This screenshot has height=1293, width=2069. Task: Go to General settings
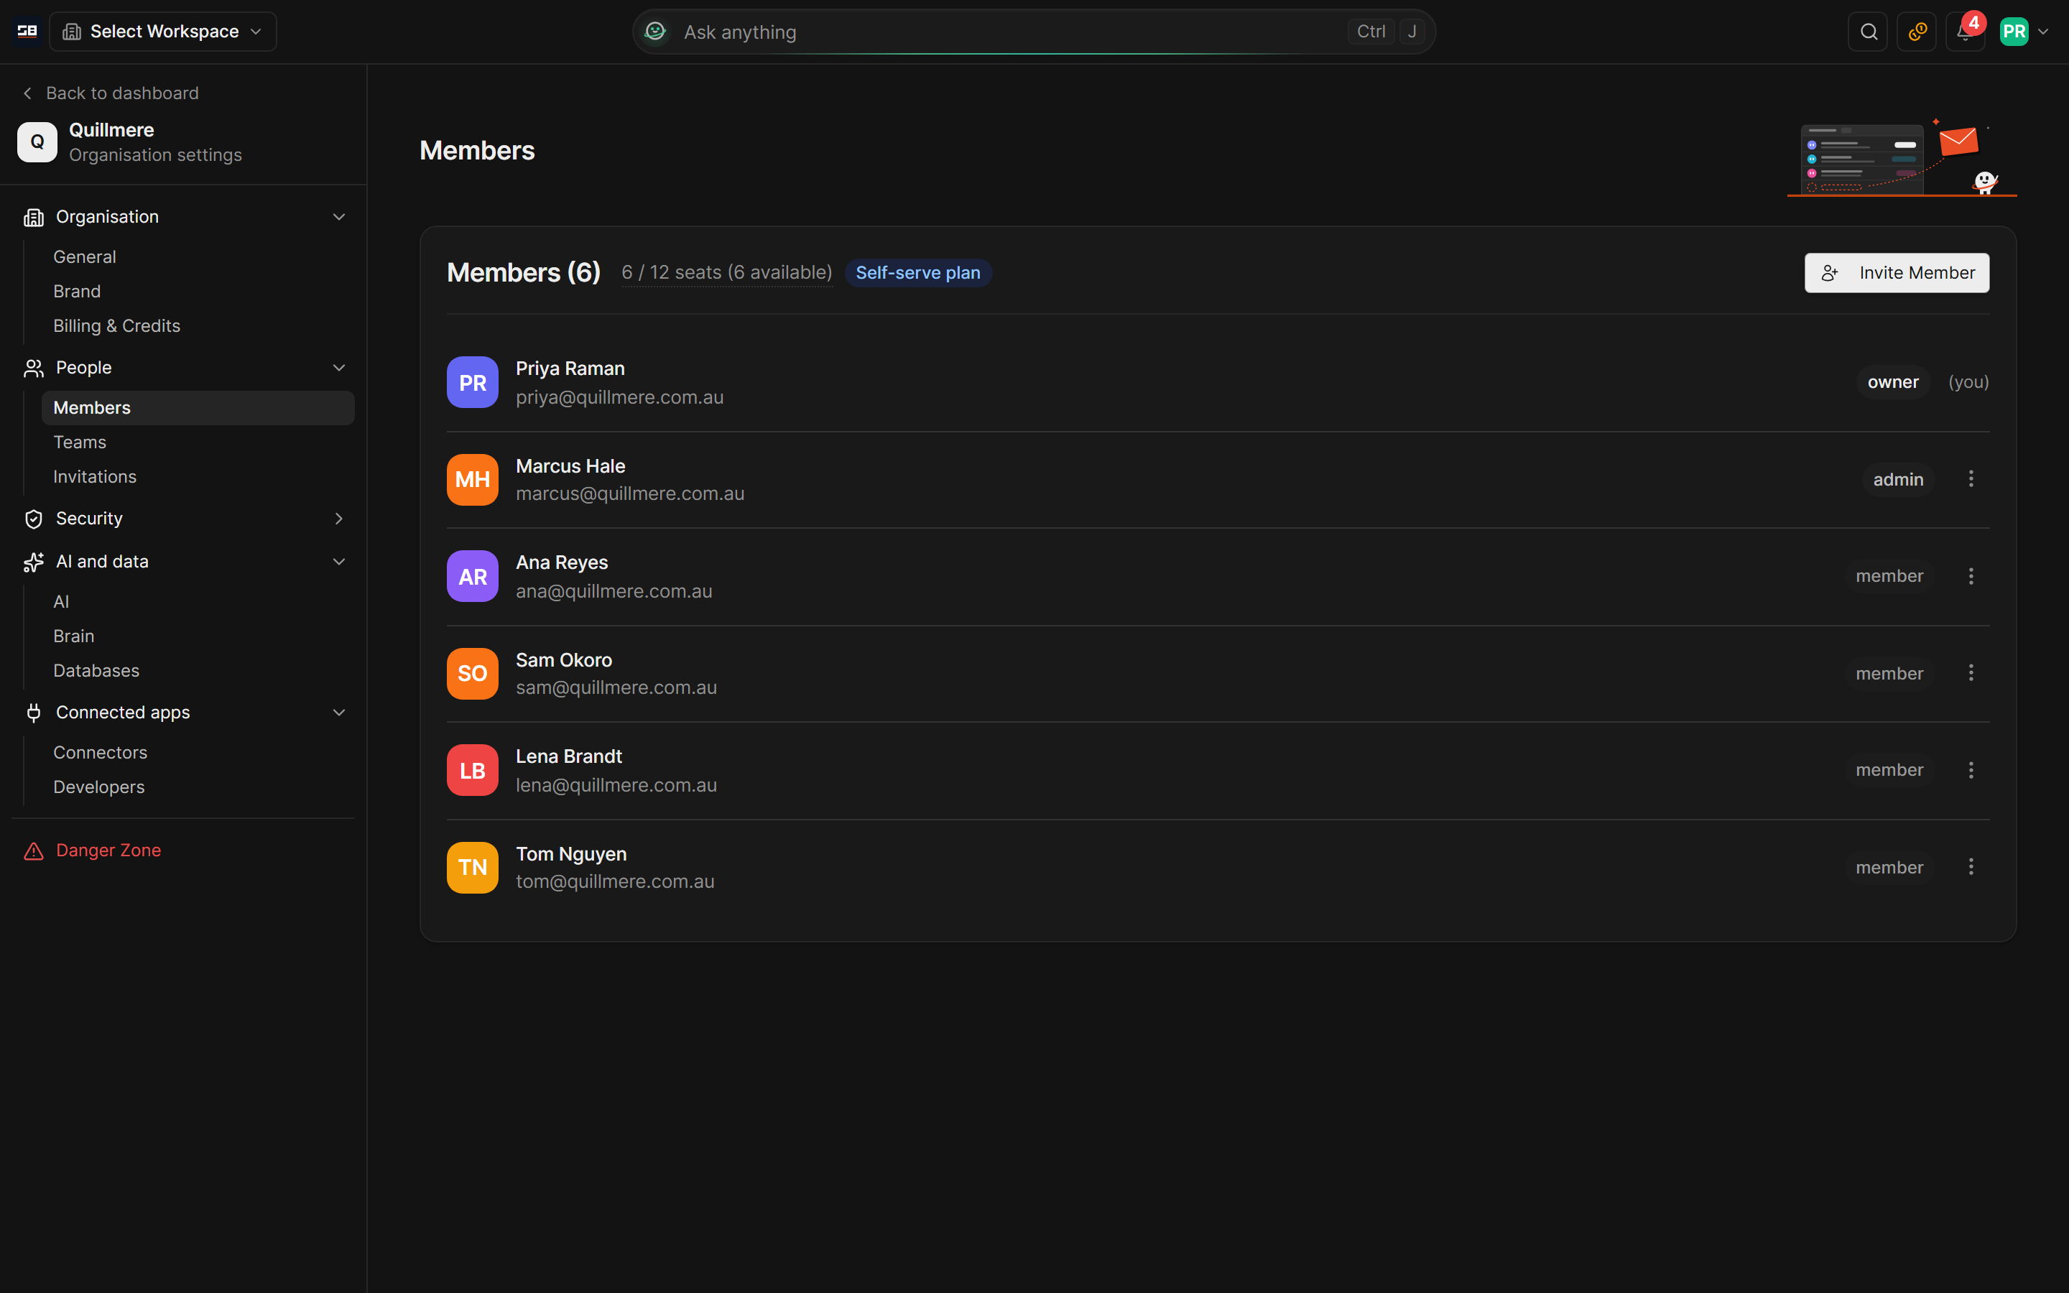coord(198,257)
